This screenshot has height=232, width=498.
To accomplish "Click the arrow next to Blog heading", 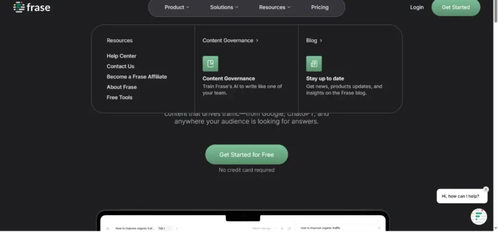I will point(321,41).
